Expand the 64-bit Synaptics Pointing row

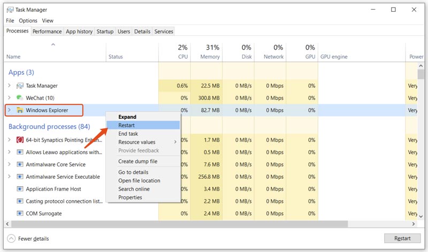(9, 140)
